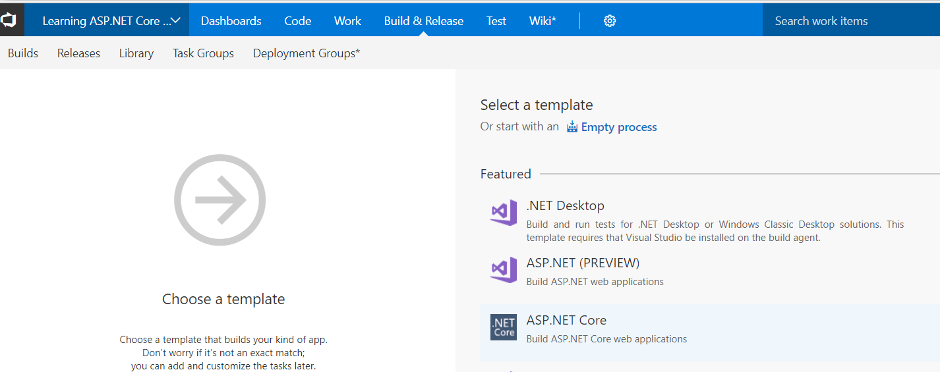Click the Visual Studio Team Services logo
This screenshot has width=940, height=372.
(x=9, y=21)
